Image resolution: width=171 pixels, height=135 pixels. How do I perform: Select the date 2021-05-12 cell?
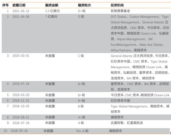coord(21,11)
